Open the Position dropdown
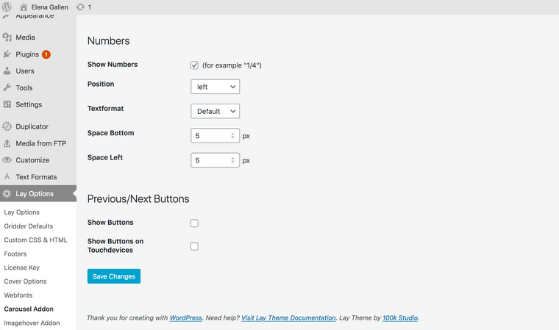This screenshot has height=330, width=559. click(x=215, y=87)
